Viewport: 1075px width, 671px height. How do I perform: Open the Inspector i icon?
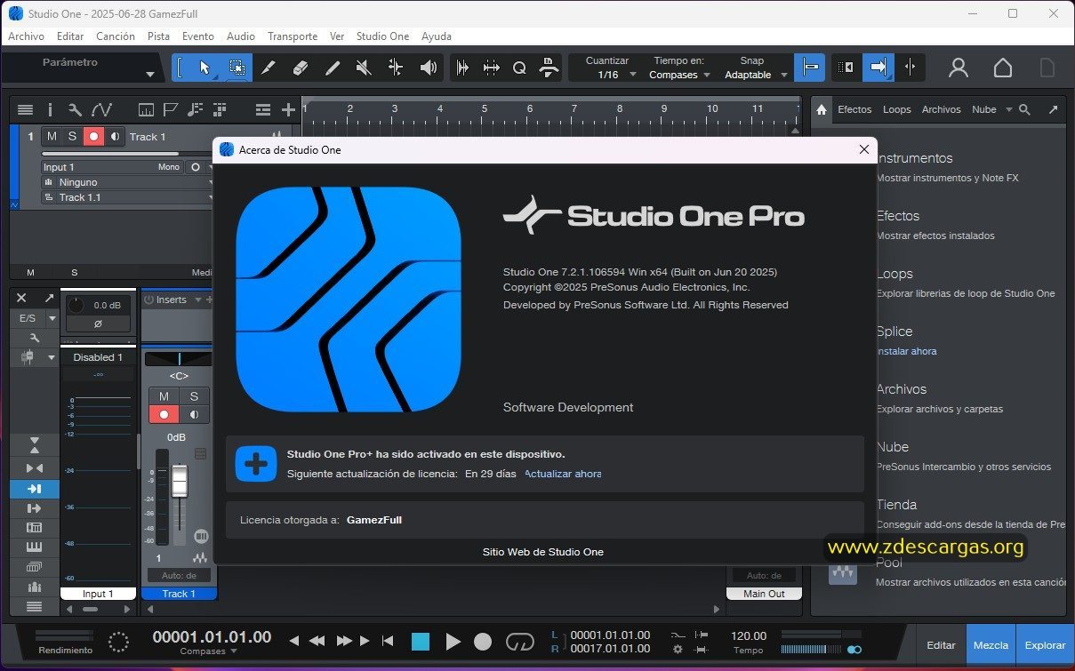50,109
